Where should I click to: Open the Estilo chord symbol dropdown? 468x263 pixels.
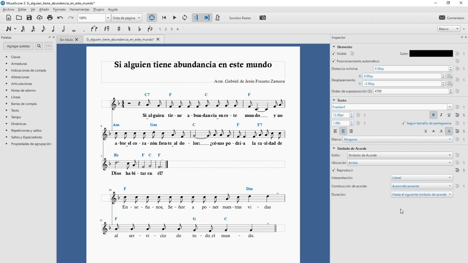(x=400, y=155)
